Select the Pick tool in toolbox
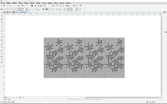167x104 pixels. (2, 13)
